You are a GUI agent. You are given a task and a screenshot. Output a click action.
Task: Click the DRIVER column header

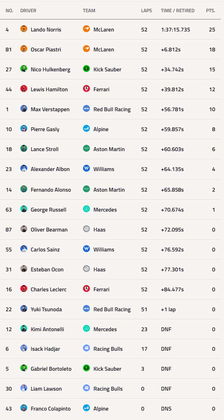[x=28, y=10]
